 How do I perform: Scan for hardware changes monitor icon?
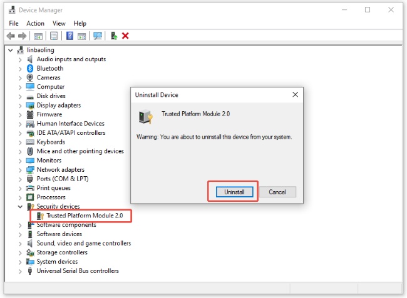pyautogui.click(x=98, y=36)
